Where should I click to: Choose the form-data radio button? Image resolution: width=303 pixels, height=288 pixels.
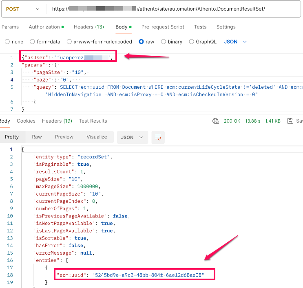click(x=32, y=42)
